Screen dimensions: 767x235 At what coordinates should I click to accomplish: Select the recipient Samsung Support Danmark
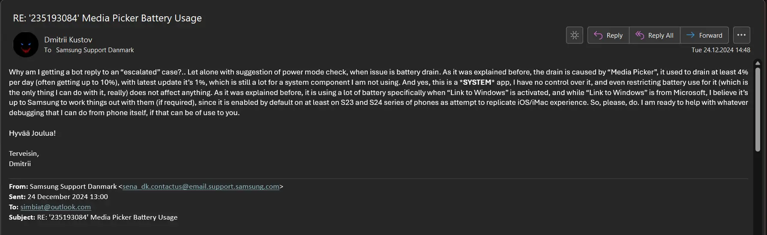(95, 50)
